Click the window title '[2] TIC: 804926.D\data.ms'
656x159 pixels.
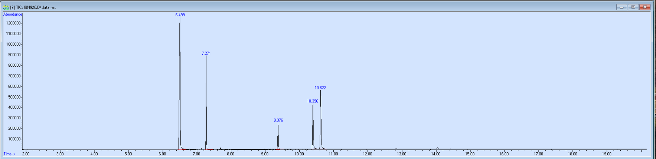[33, 7]
